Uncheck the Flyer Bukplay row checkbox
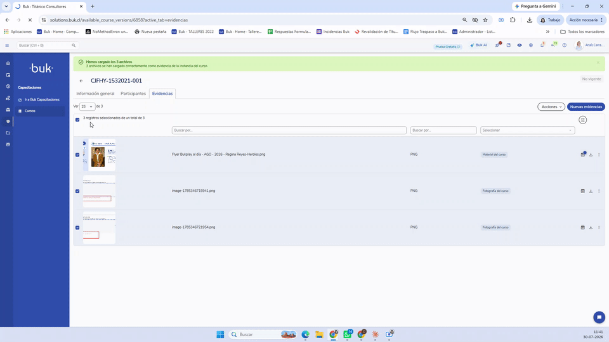 (x=77, y=155)
